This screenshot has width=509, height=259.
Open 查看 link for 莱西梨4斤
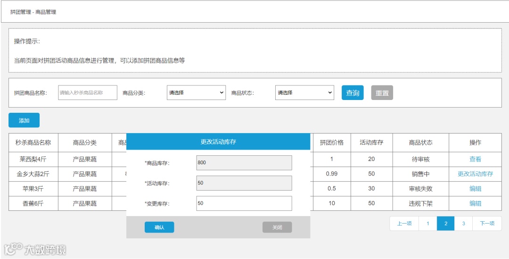(x=475, y=159)
